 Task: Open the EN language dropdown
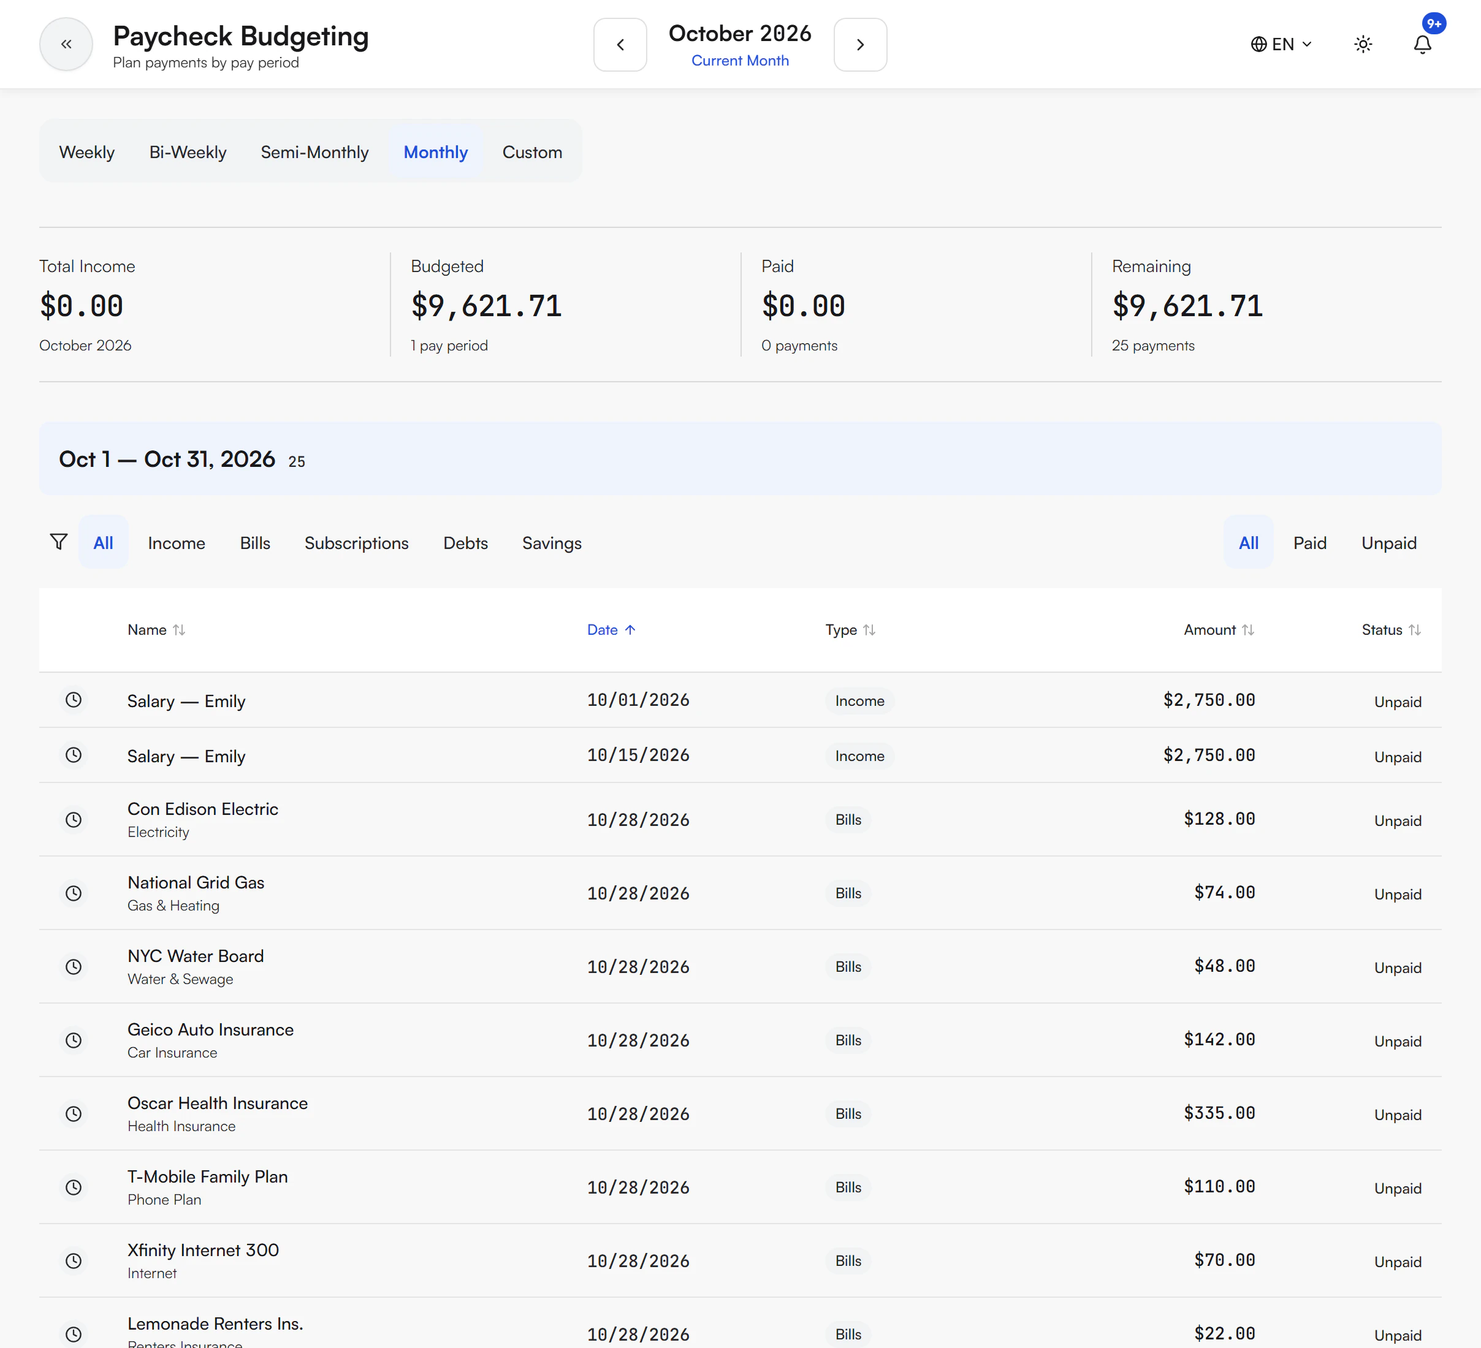coord(1281,44)
